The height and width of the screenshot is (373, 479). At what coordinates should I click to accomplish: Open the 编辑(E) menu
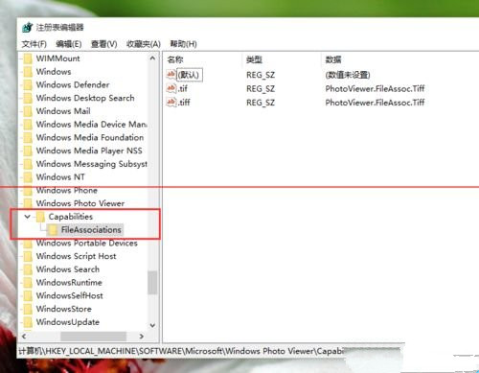click(68, 44)
